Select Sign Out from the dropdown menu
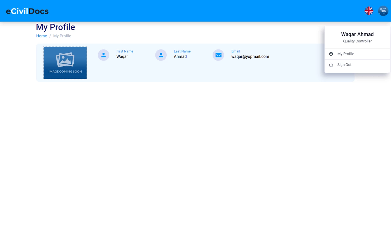Viewport: 391px width, 243px height. [344, 65]
